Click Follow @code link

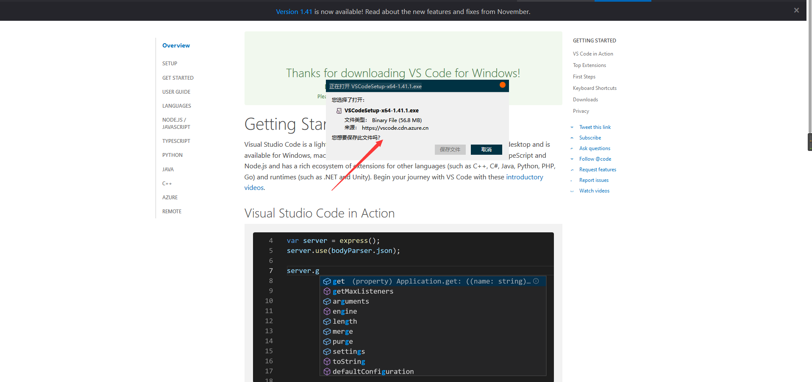click(595, 159)
